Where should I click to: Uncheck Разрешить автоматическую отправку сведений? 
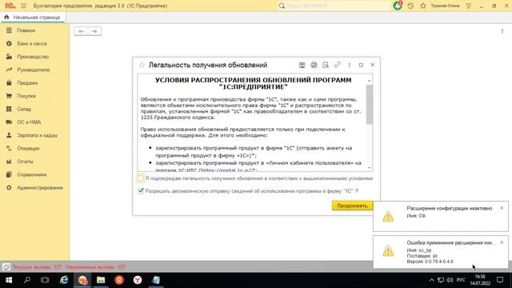(x=141, y=190)
